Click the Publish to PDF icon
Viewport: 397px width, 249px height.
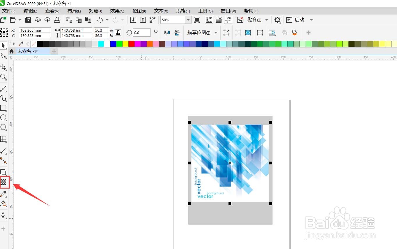[x=153, y=20]
